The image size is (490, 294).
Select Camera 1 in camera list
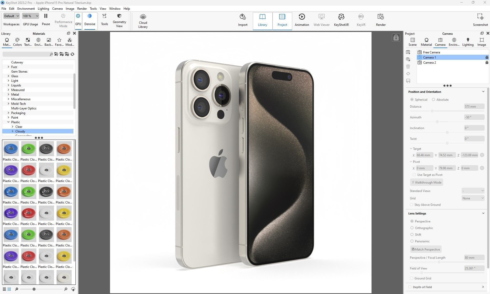click(453, 57)
